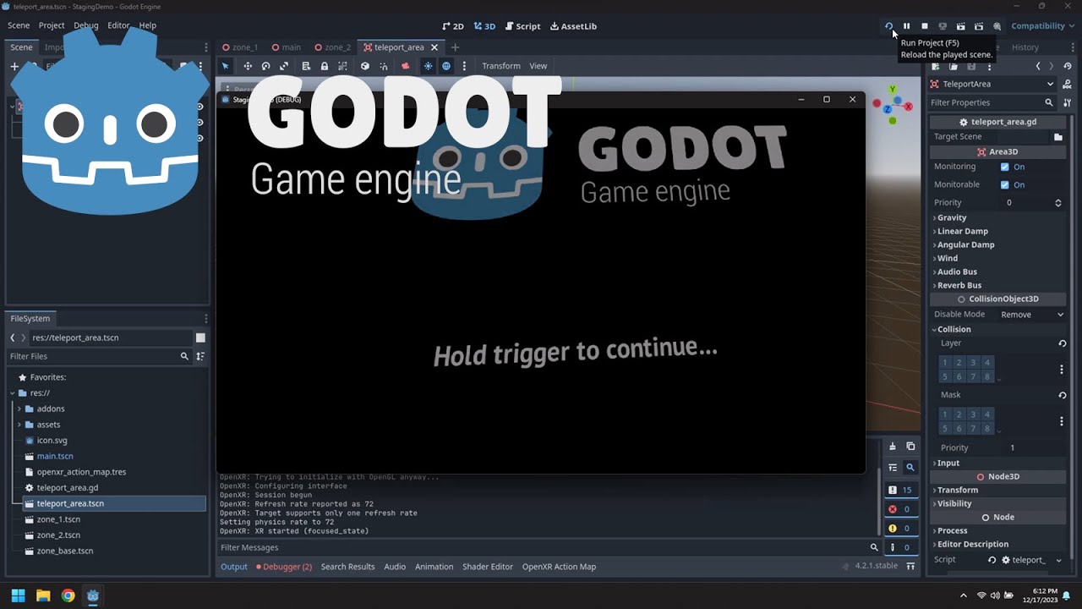
Task: Open the Project menu
Action: coord(52,25)
